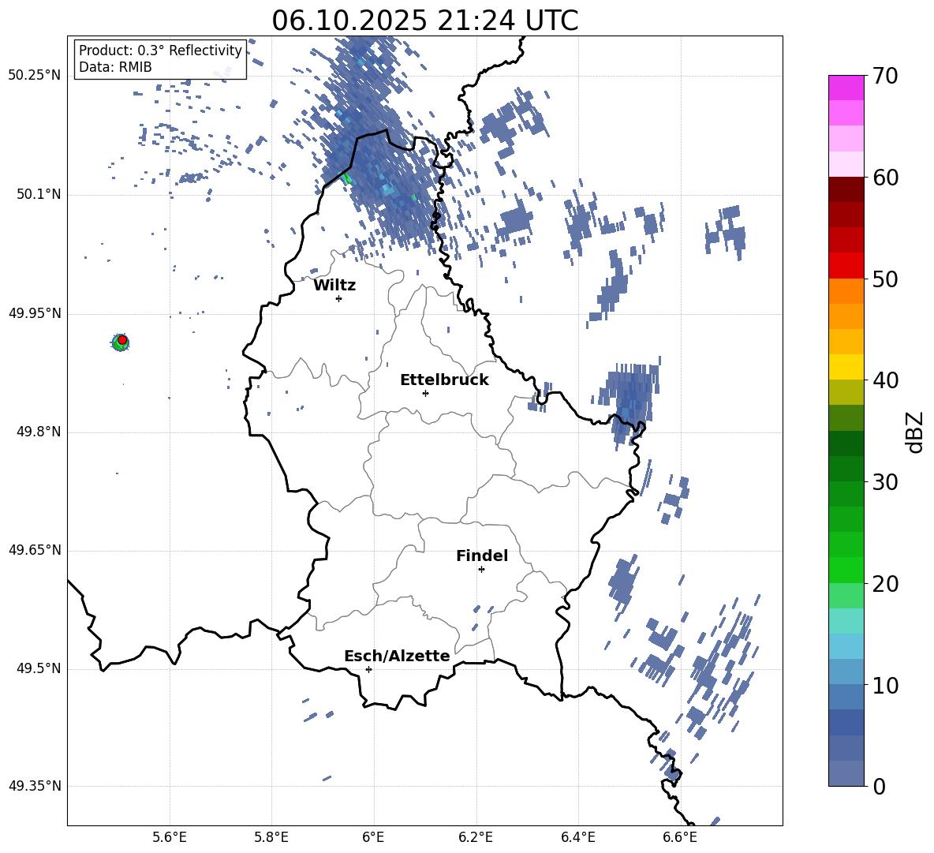Click the 49.95°N latitude label
This screenshot has height=853, width=934.
click(35, 313)
